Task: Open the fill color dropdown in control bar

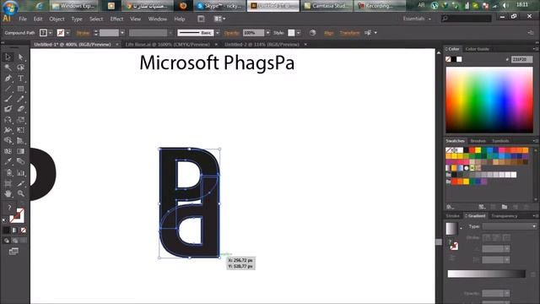Action: 51,33
